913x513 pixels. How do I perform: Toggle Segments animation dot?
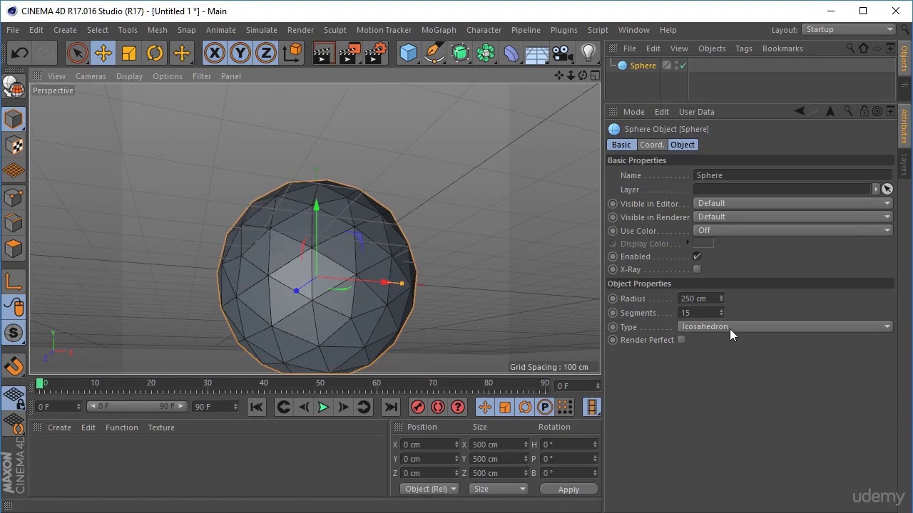[613, 313]
